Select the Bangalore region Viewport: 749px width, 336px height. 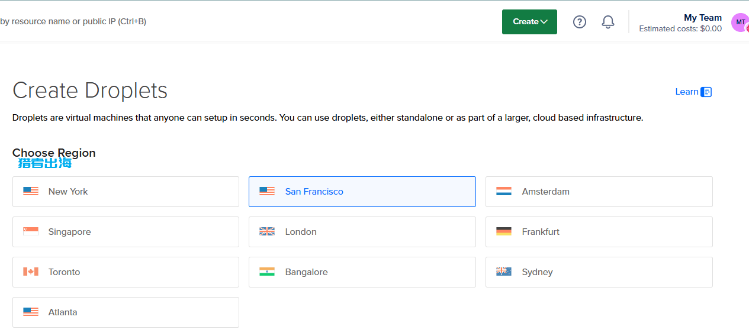362,272
